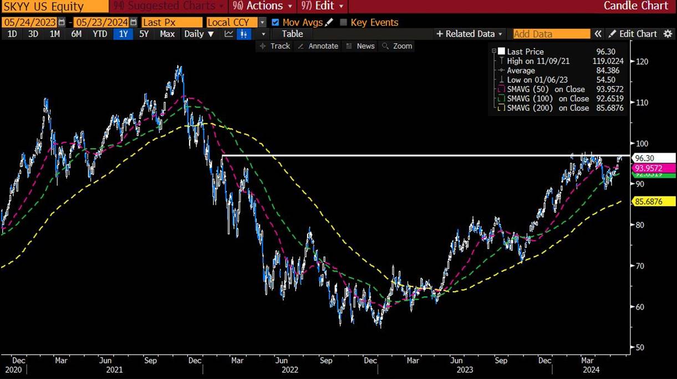This screenshot has width=677, height=379.
Task: Click the end date 05/23/2024 field
Action: (x=101, y=22)
